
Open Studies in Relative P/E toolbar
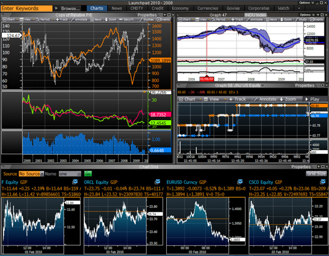(x=147, y=19)
